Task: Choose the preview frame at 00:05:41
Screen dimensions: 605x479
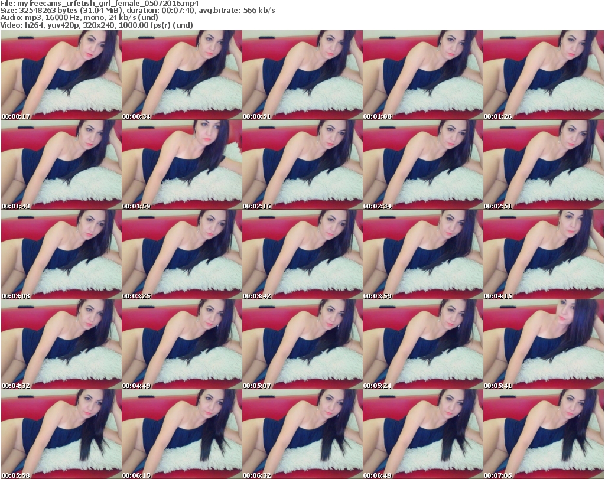Action: coord(544,344)
